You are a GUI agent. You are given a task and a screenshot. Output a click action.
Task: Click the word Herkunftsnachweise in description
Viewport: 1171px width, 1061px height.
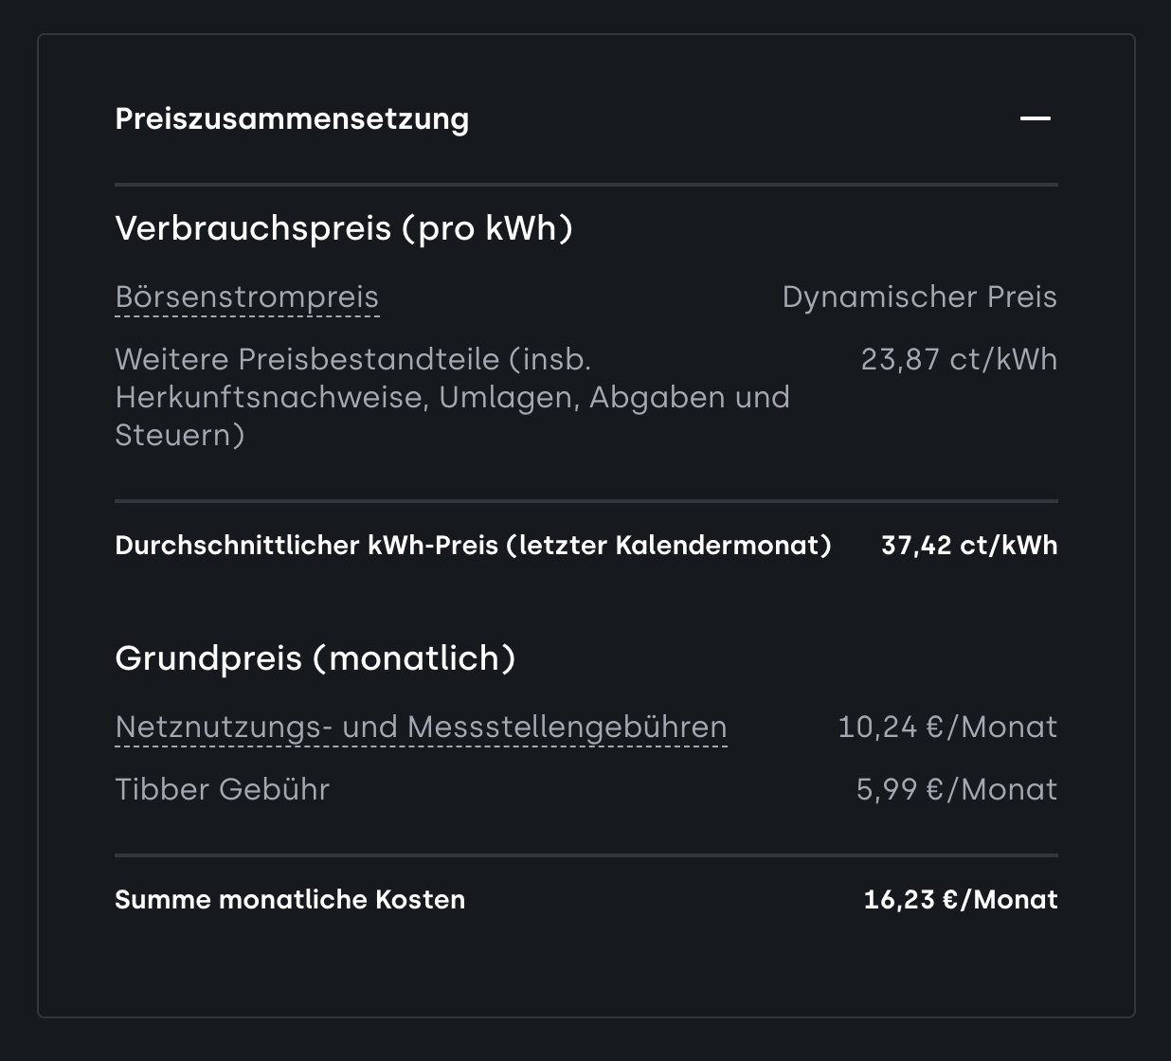point(271,397)
